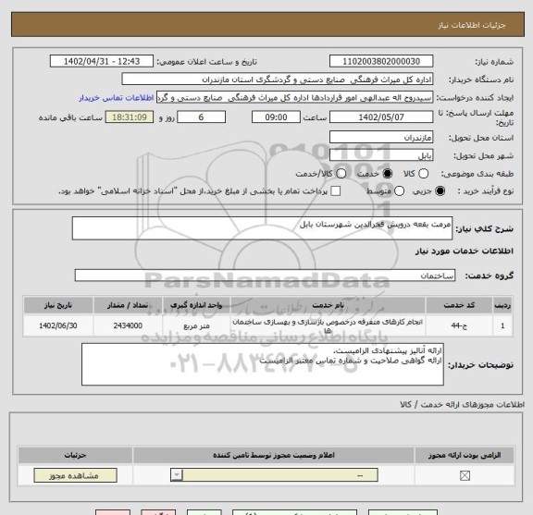The height and width of the screenshot is (515, 533).
Task: Click the deadline date field 1402/05/07
Action: point(381,117)
